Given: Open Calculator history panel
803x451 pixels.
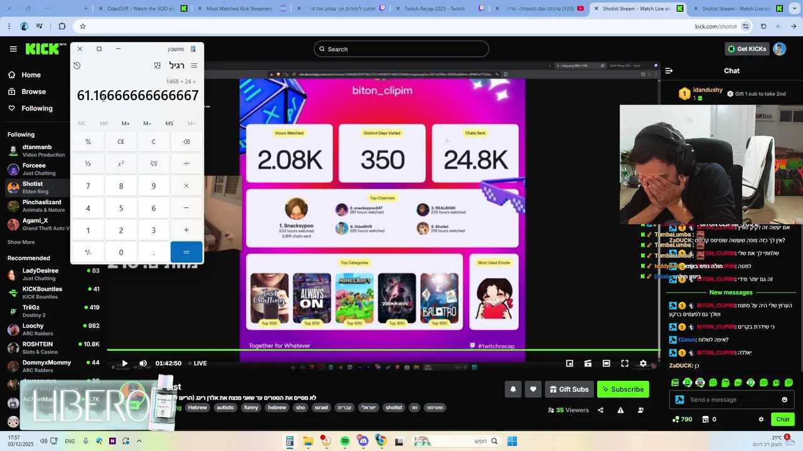Looking at the screenshot, I should (77, 65).
